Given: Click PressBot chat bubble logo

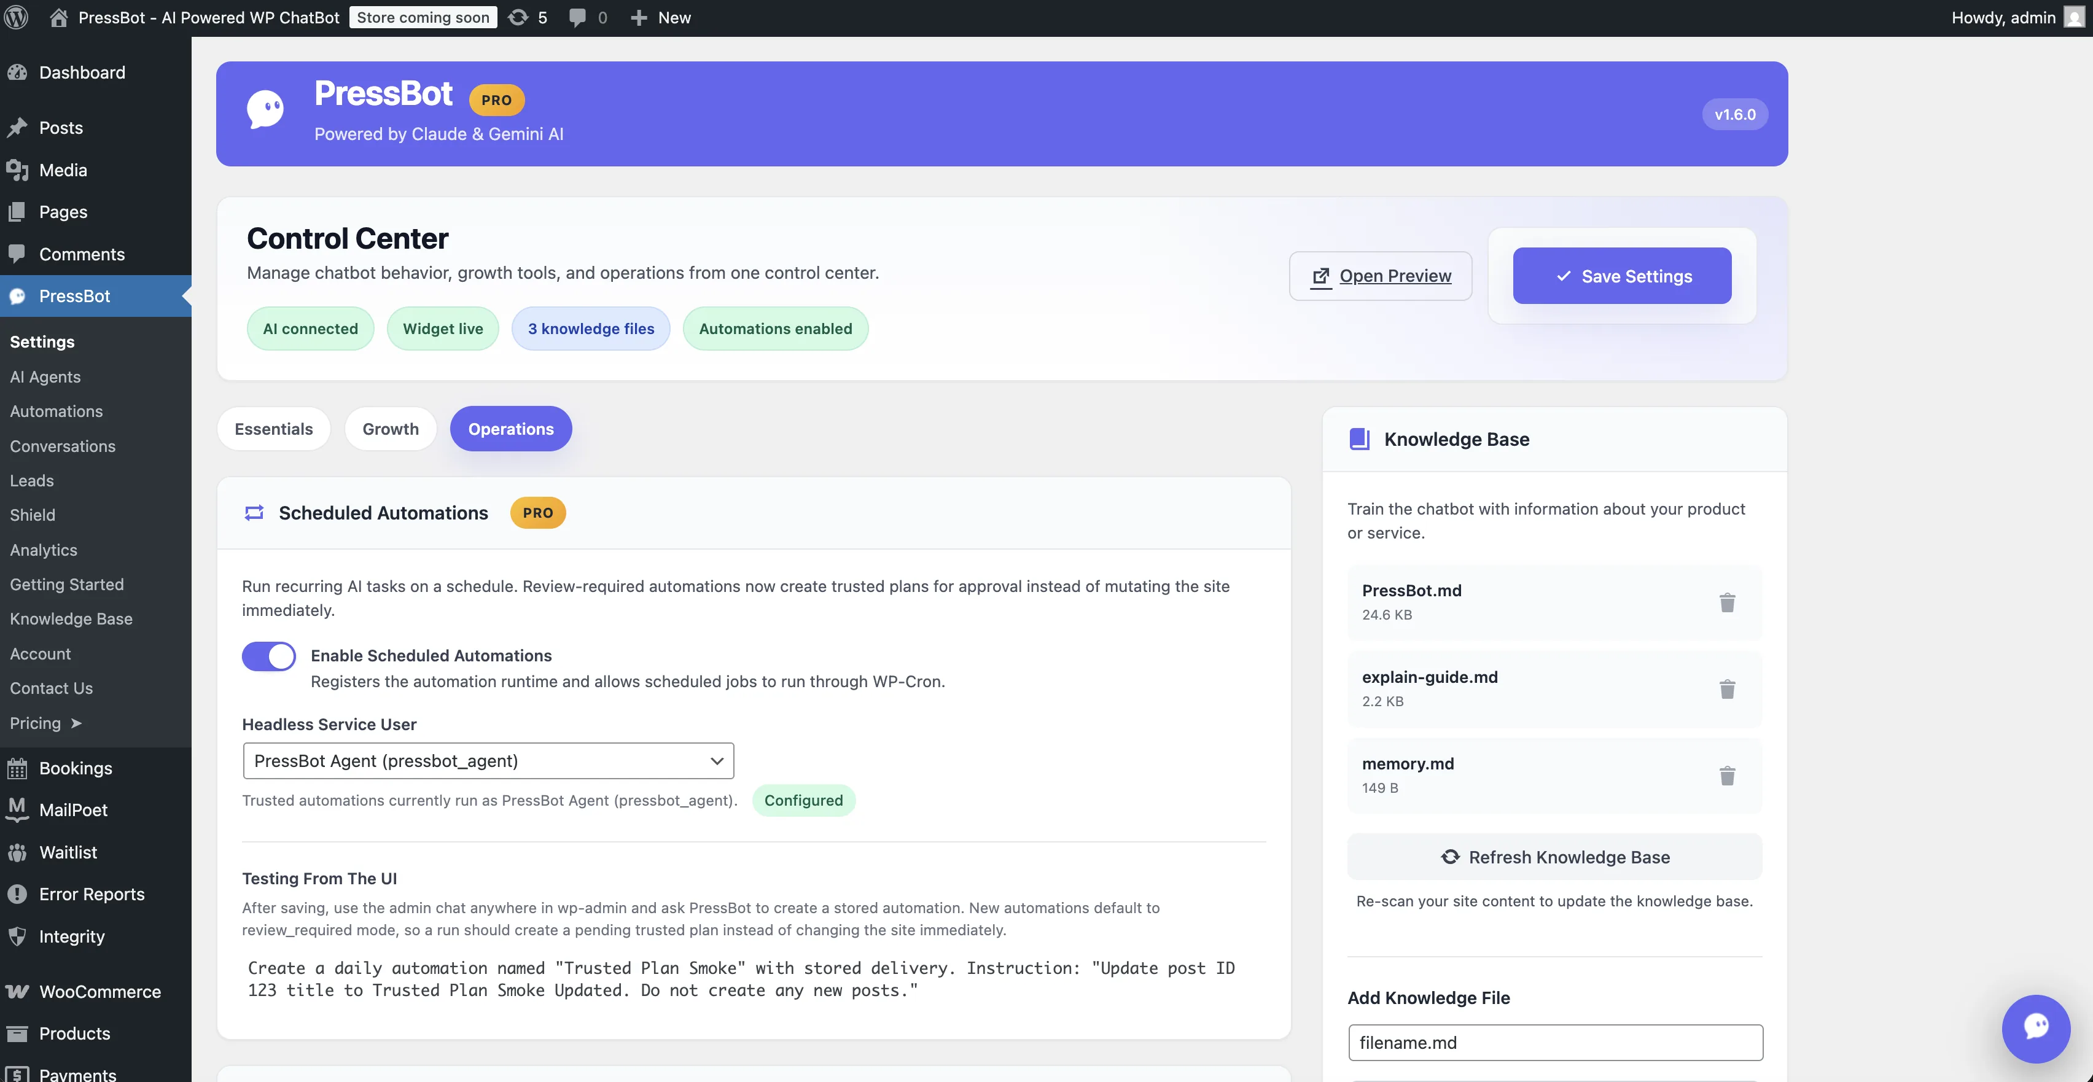Looking at the screenshot, I should pos(265,109).
